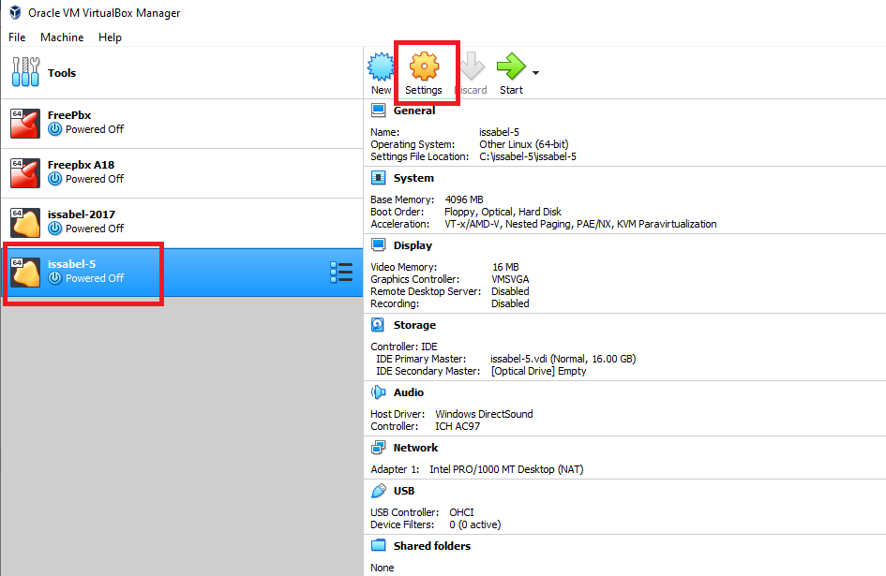Click the Shared folders section header

431,546
